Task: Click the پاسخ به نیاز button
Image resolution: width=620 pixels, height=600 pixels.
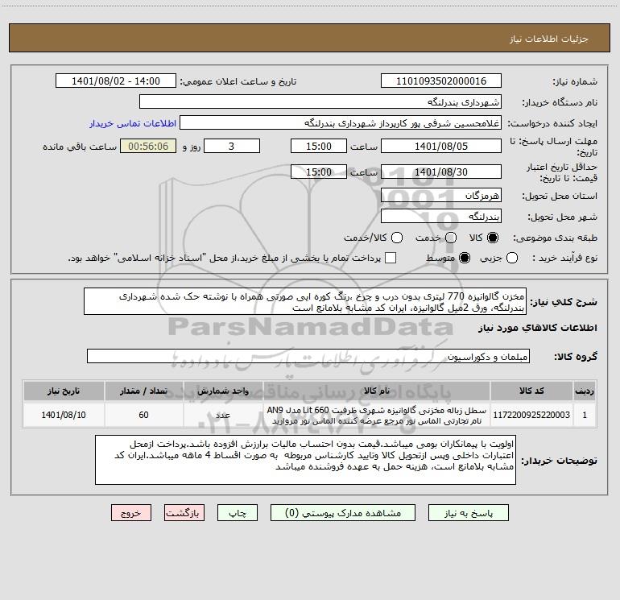Action: click(x=468, y=513)
